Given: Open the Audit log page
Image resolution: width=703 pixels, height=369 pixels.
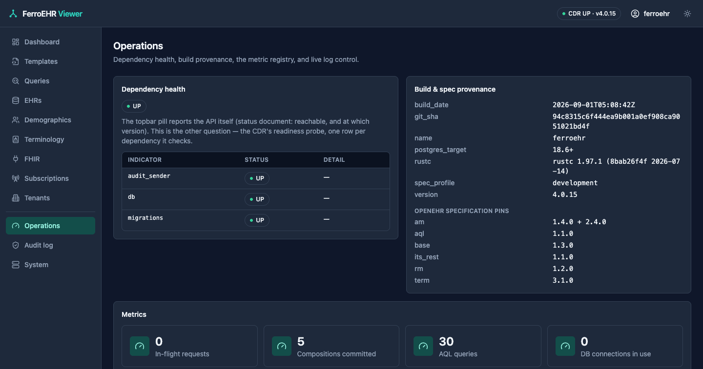Looking at the screenshot, I should tap(50, 245).
